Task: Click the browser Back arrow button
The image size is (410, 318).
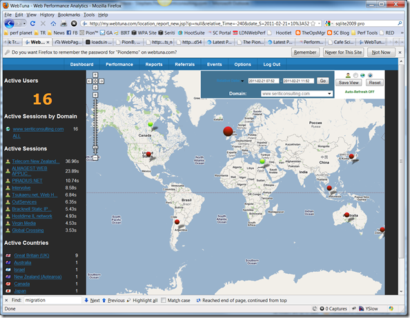Action: (10, 23)
